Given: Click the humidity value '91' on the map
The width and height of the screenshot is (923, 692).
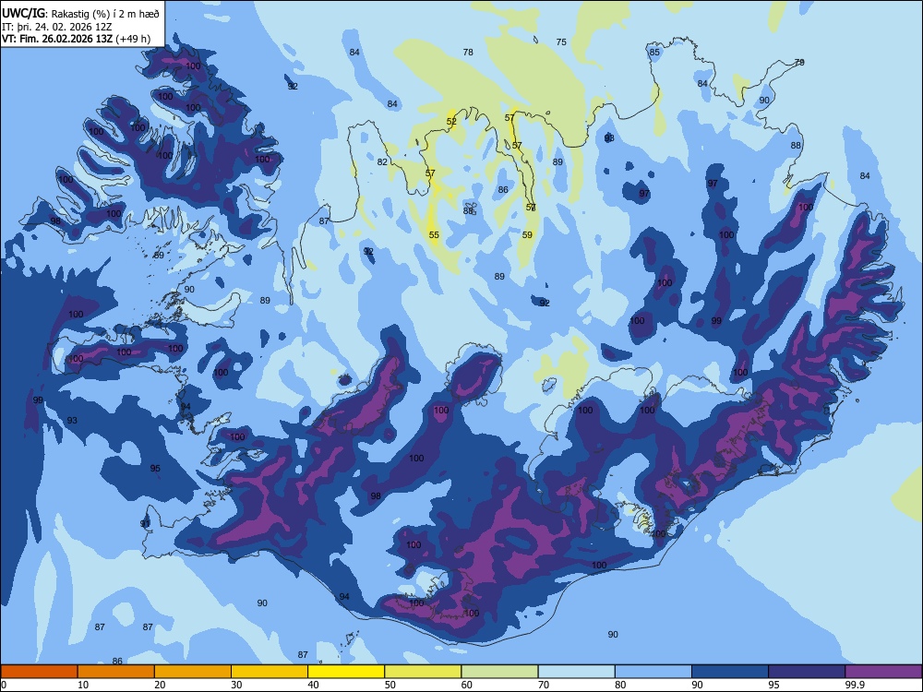Looking at the screenshot, I should [x=145, y=523].
